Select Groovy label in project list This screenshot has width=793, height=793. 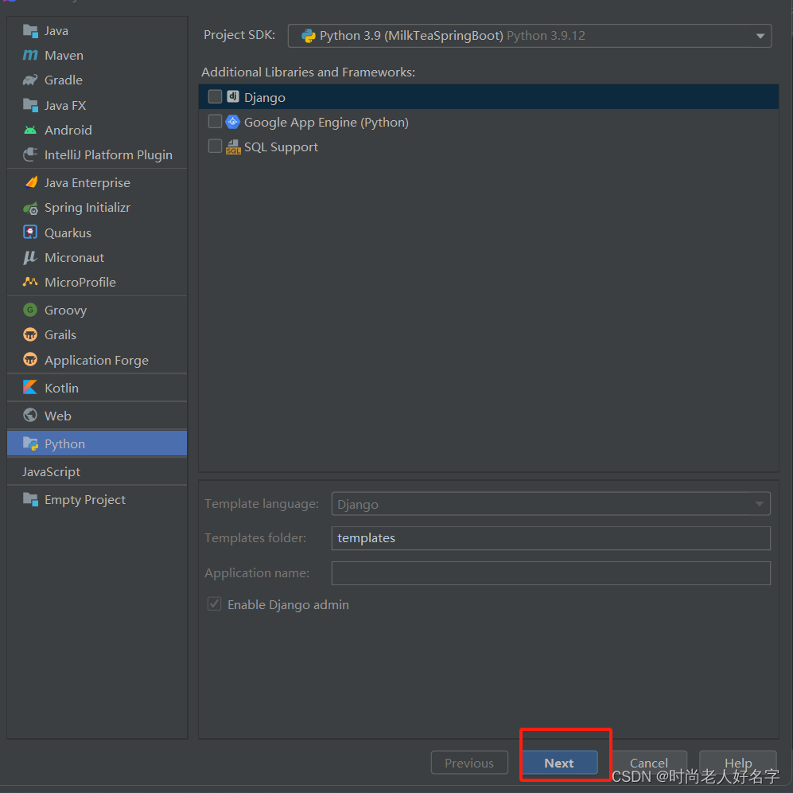(66, 310)
